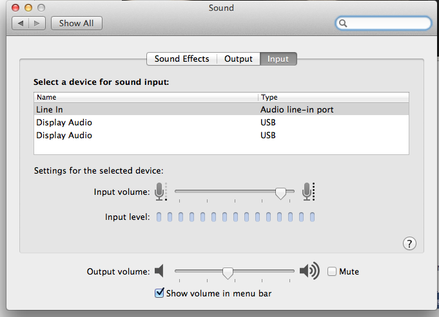Click the high input volume microphone icon
The image size is (439, 317).
click(x=308, y=192)
